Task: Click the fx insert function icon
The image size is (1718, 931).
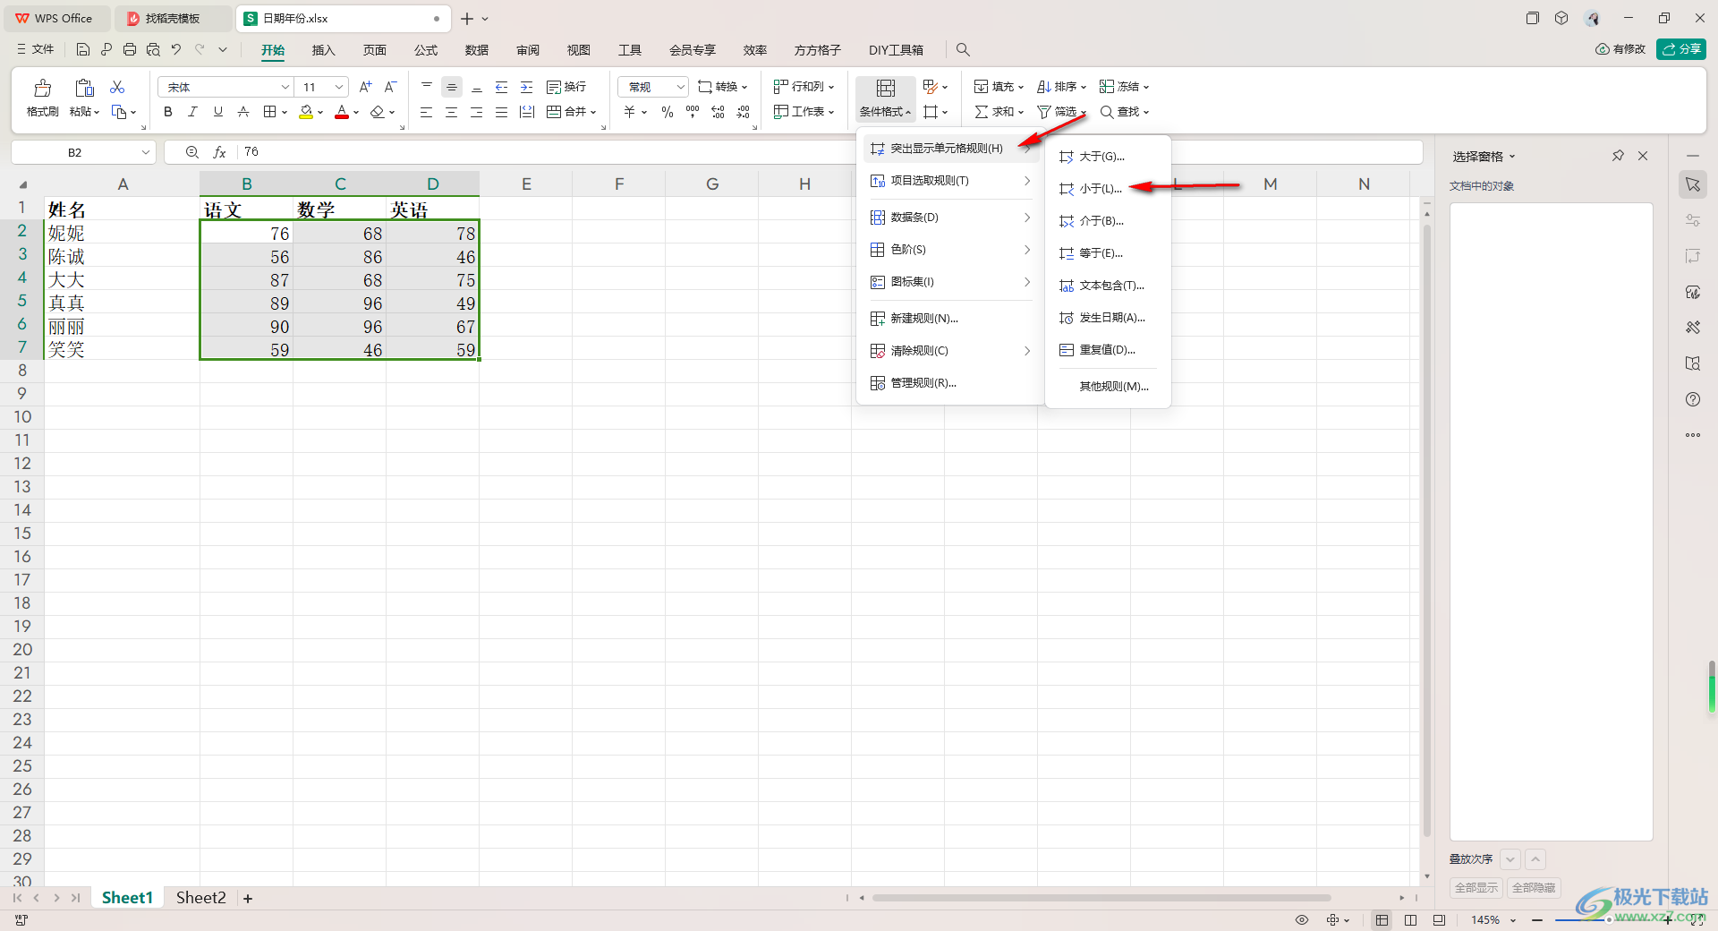Action: [x=219, y=152]
